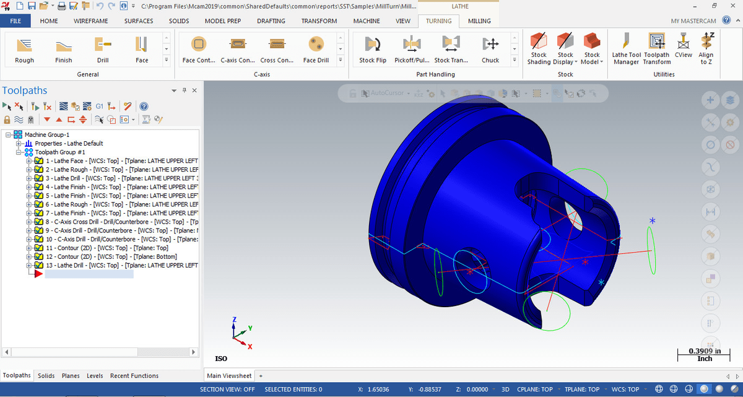The width and height of the screenshot is (743, 397).
Task: Switch to the Solids manager tab
Action: point(46,376)
